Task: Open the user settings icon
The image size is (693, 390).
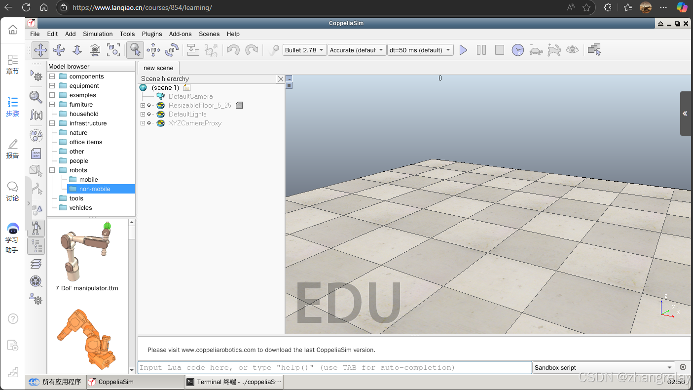Action: pos(36,299)
